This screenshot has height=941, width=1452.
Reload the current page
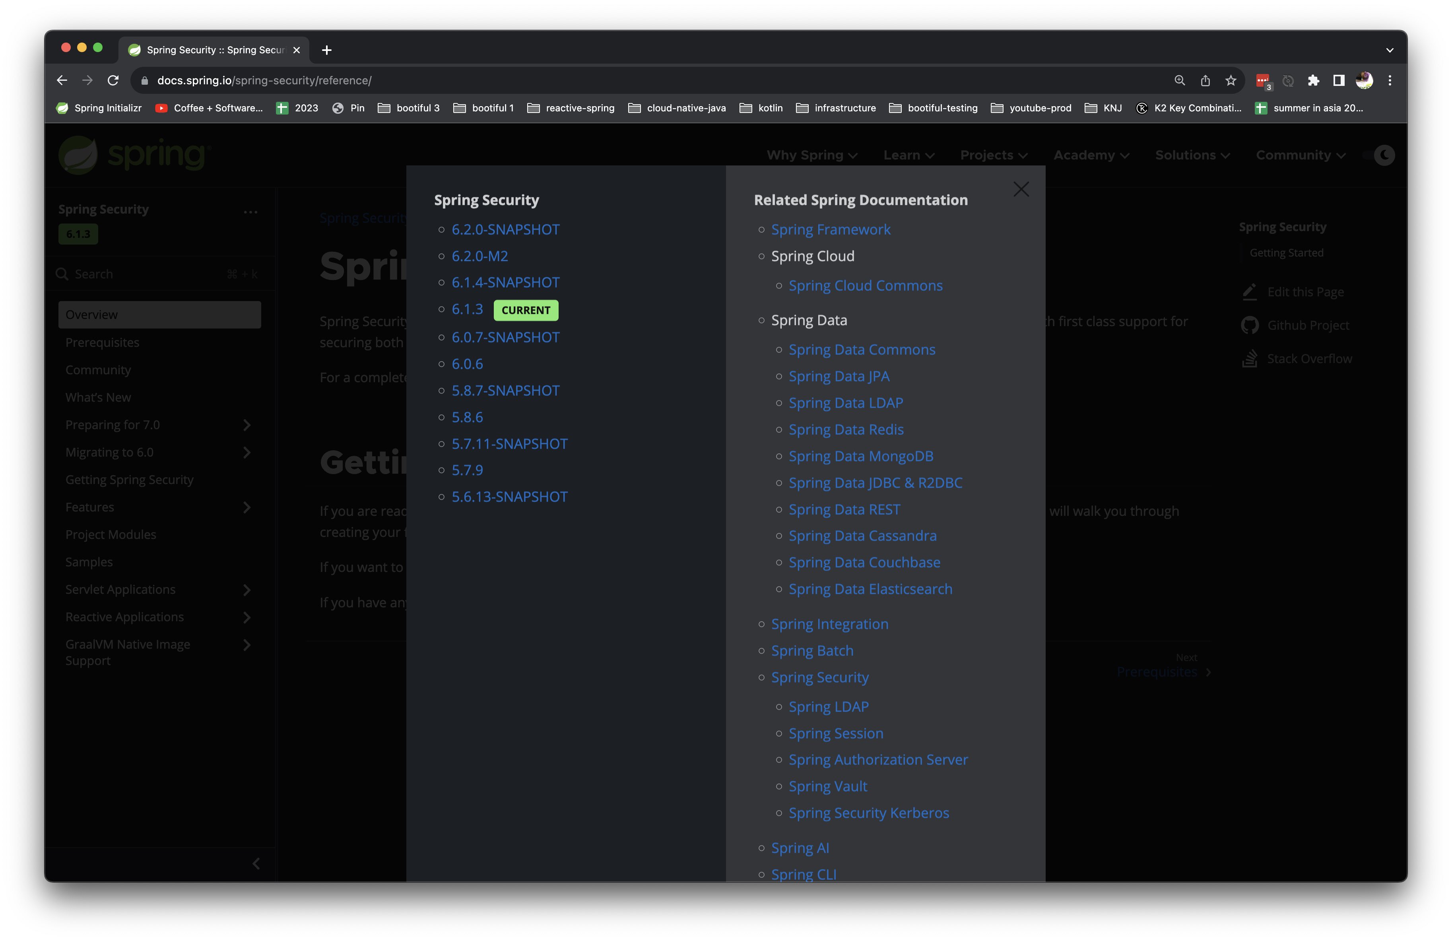point(113,80)
